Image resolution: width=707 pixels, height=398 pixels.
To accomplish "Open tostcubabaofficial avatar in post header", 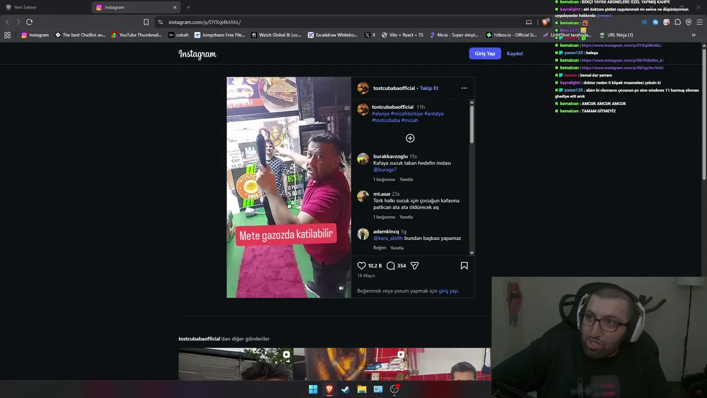I will pos(363,88).
